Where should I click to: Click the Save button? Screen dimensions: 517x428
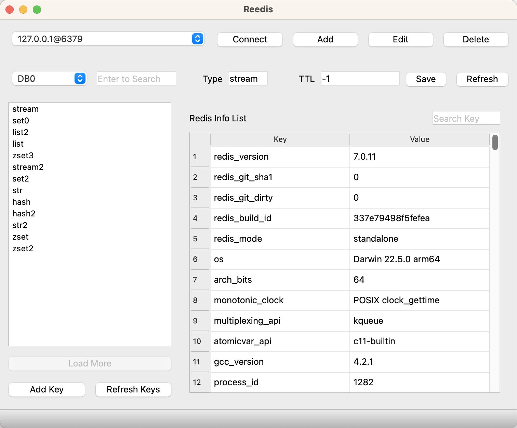426,79
